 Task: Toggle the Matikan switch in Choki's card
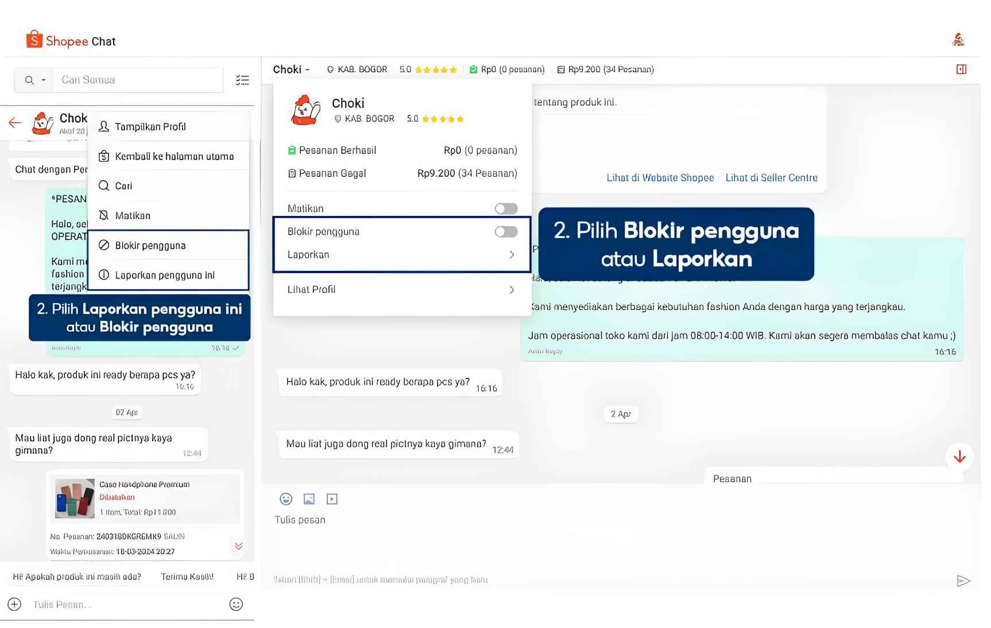(506, 208)
